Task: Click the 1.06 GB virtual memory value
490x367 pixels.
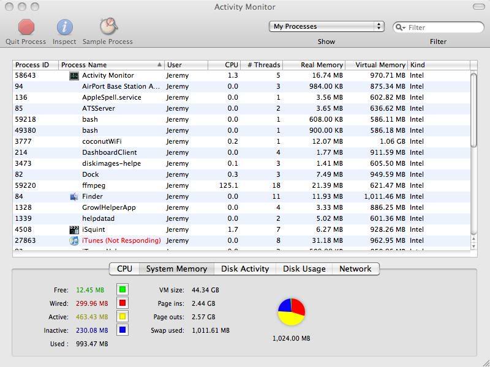Action: (x=393, y=142)
